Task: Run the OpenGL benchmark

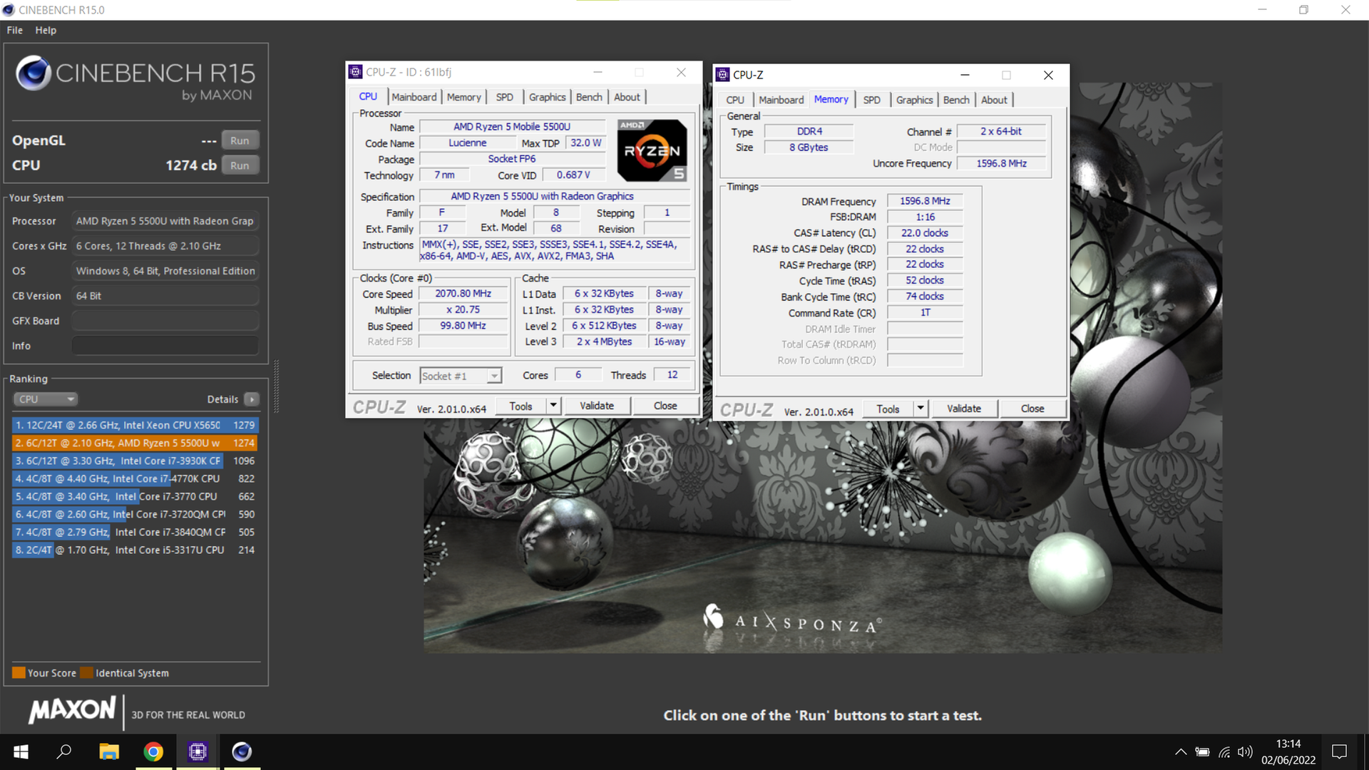Action: click(240, 140)
